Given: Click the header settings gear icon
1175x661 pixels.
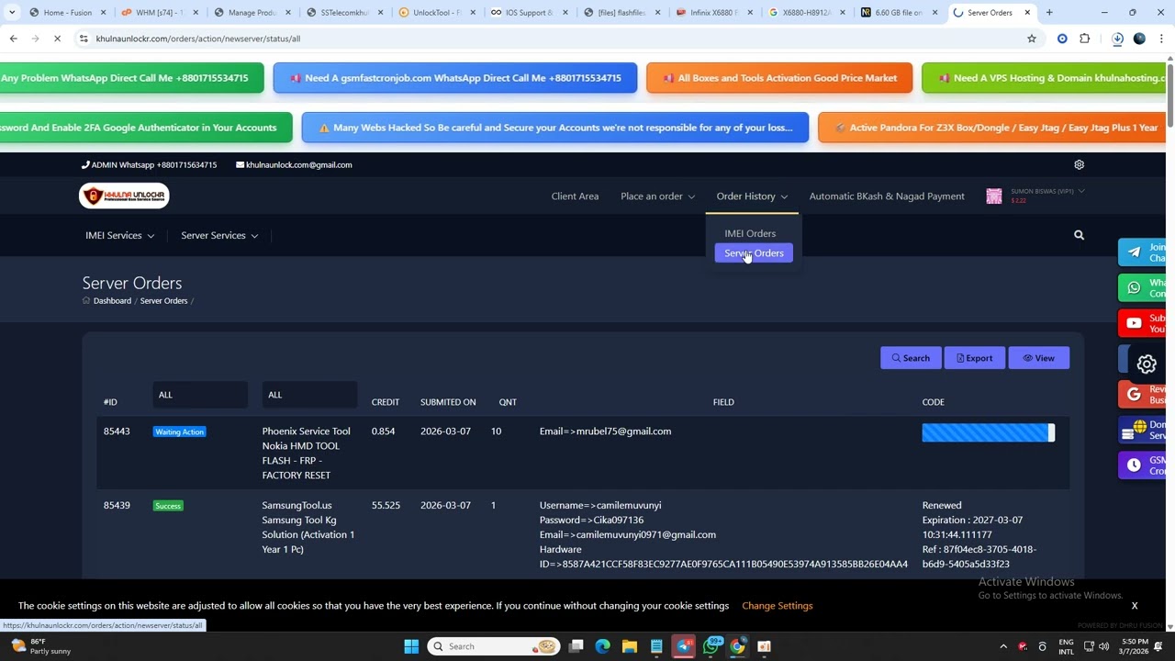Looking at the screenshot, I should click(x=1079, y=164).
